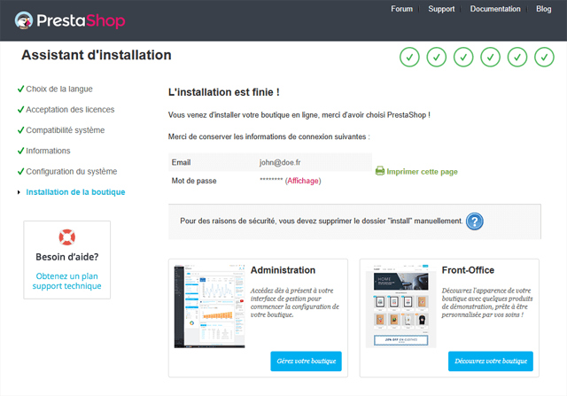This screenshot has width=567, height=396.
Task: Click Imprimer cette page link
Action: click(x=422, y=171)
